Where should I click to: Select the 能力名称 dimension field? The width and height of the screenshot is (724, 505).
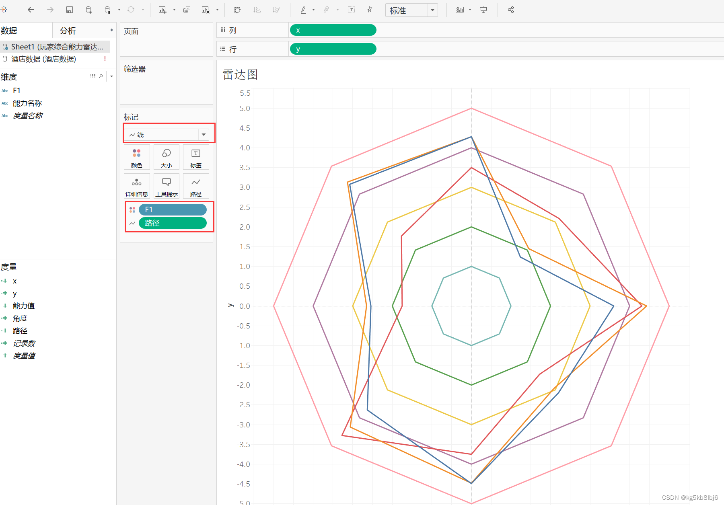coord(27,103)
